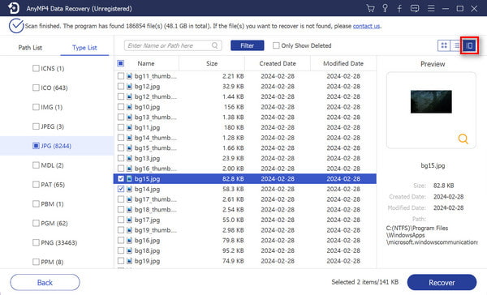
Task: Uncheck the JPG (8244) type checkbox
Action: pyautogui.click(x=36, y=146)
